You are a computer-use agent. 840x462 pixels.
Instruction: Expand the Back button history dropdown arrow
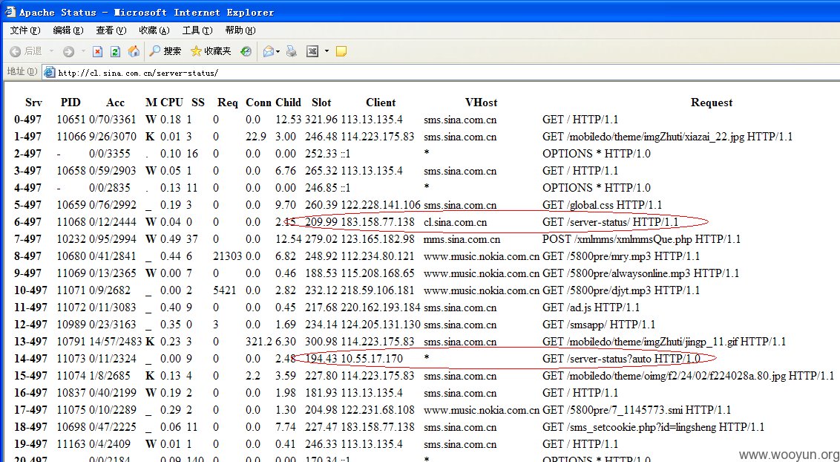[51, 51]
